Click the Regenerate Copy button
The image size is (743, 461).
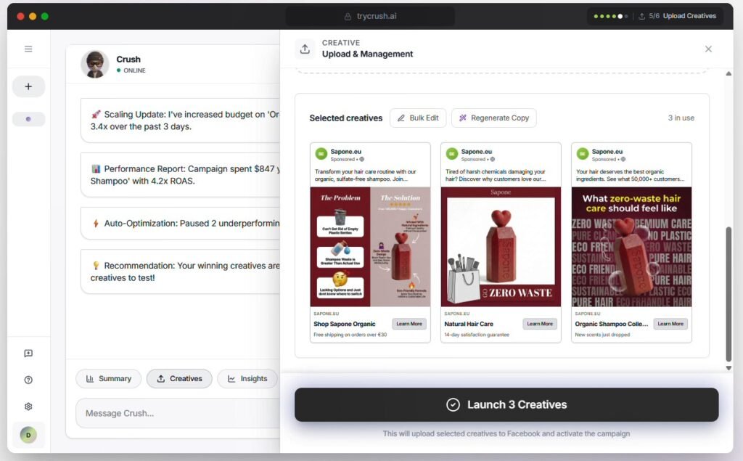coord(493,118)
